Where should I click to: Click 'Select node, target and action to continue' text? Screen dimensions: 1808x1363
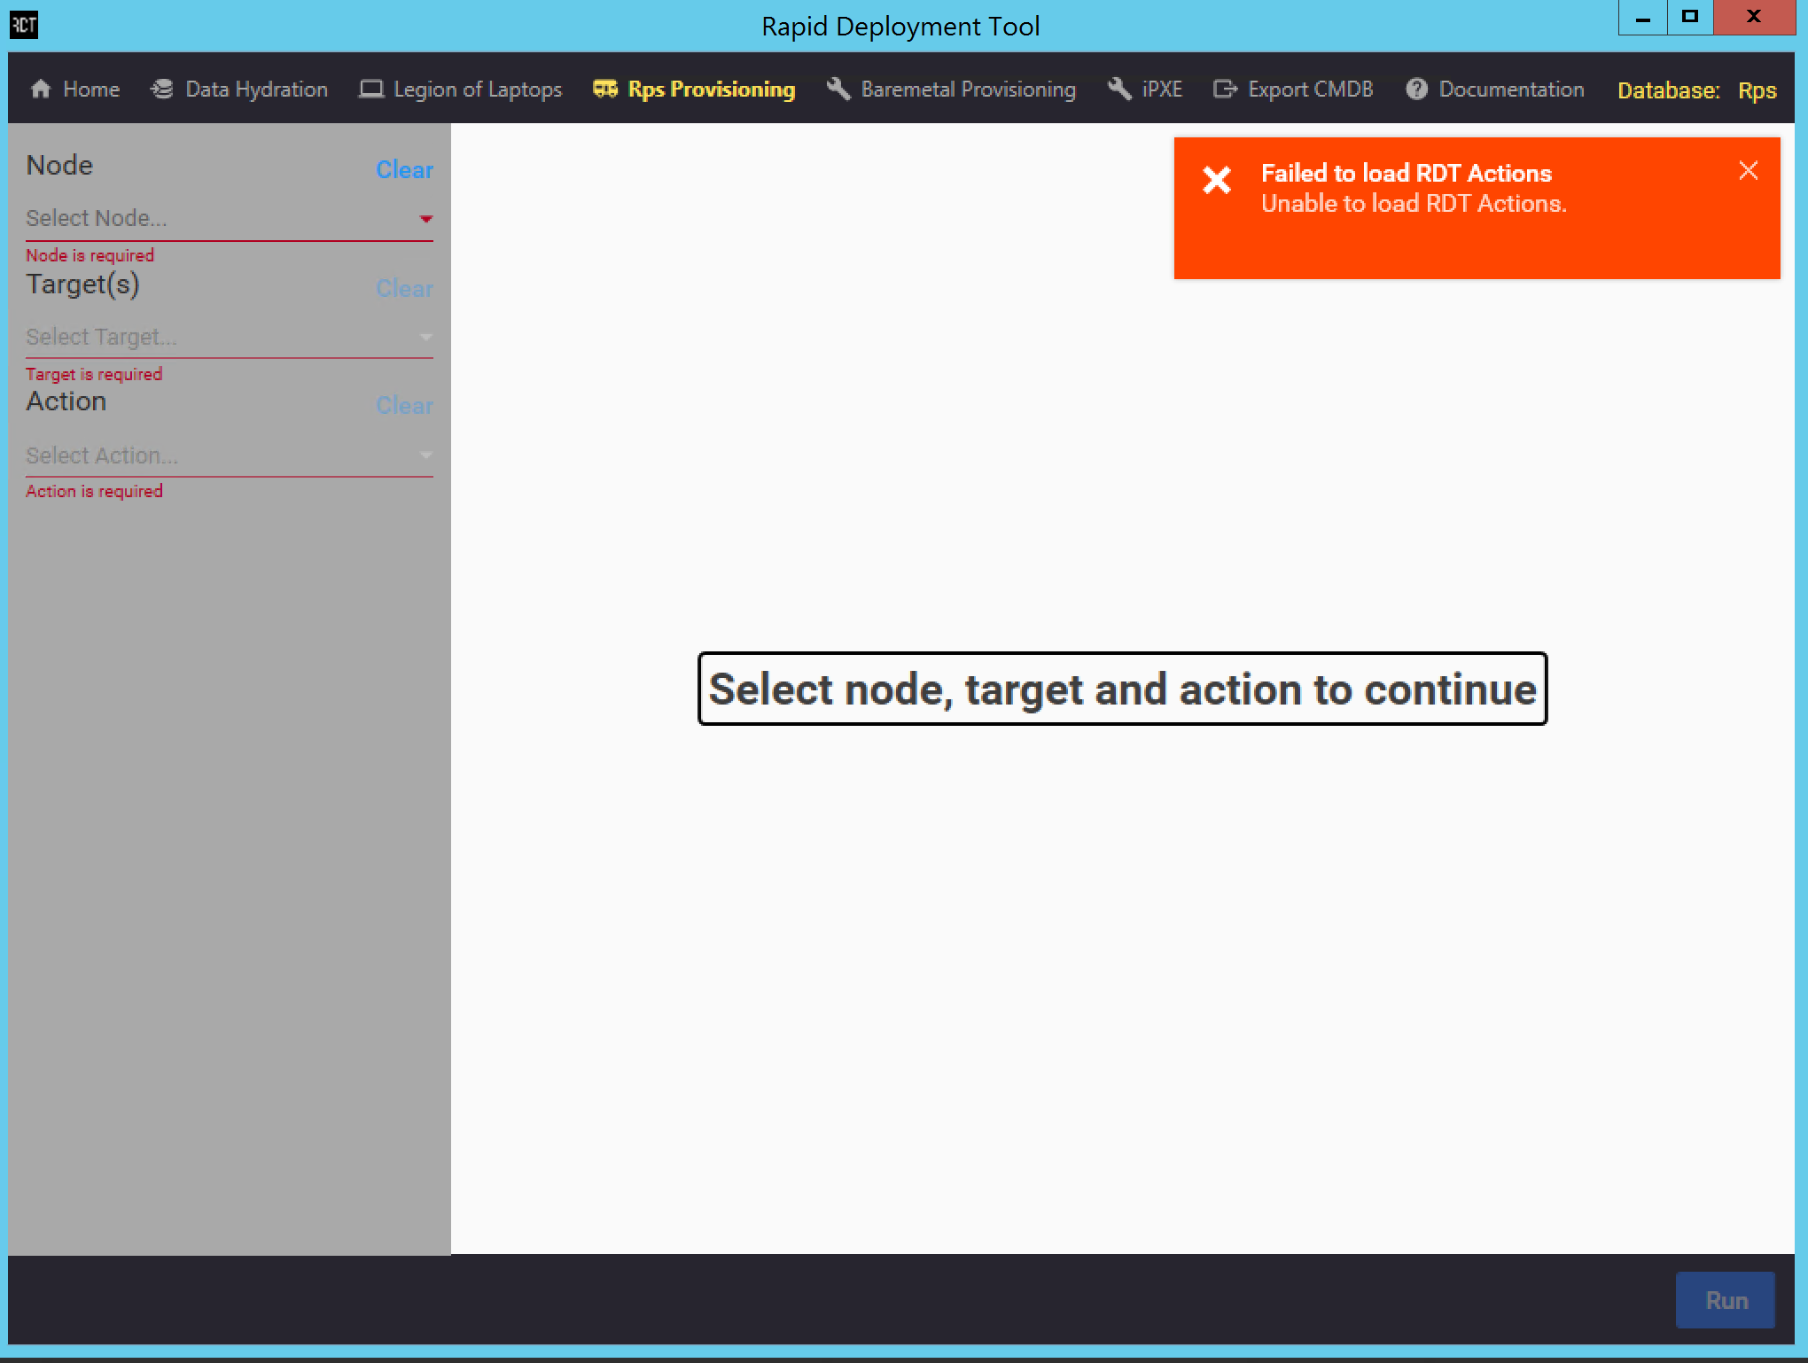[1122, 689]
